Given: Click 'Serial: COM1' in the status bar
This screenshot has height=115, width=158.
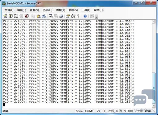Looking at the screenshot, I should pos(85,111).
